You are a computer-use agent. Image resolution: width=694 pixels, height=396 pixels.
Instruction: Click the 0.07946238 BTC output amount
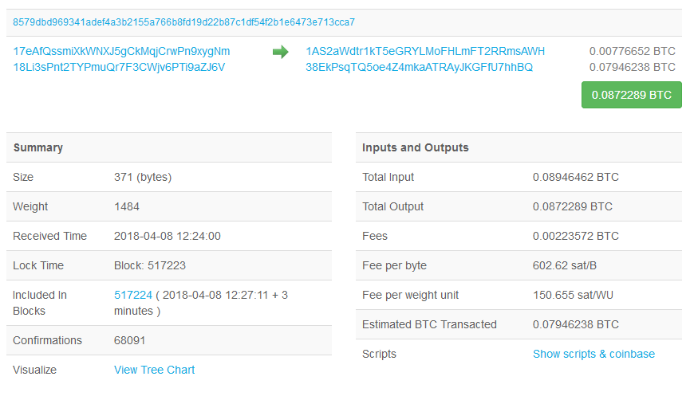coord(632,67)
